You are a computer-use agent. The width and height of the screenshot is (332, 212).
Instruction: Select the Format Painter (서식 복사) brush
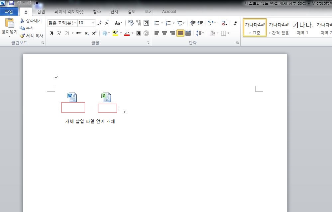click(x=22, y=36)
